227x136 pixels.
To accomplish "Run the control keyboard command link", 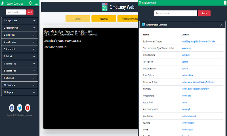I will (188, 123).
